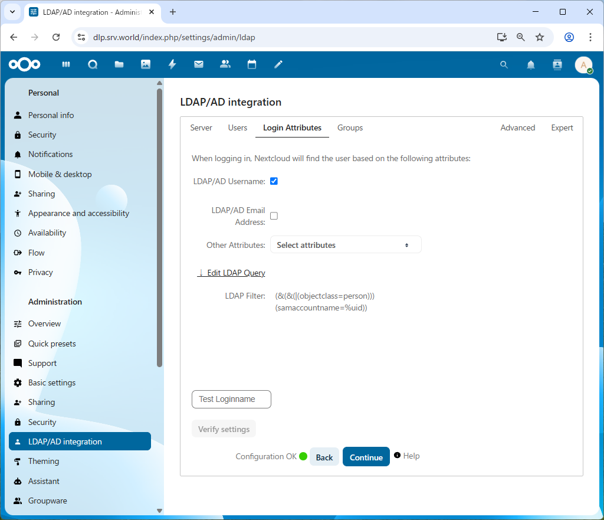This screenshot has width=604, height=520.
Task: Open the Chrome profile icon
Action: pos(569,37)
